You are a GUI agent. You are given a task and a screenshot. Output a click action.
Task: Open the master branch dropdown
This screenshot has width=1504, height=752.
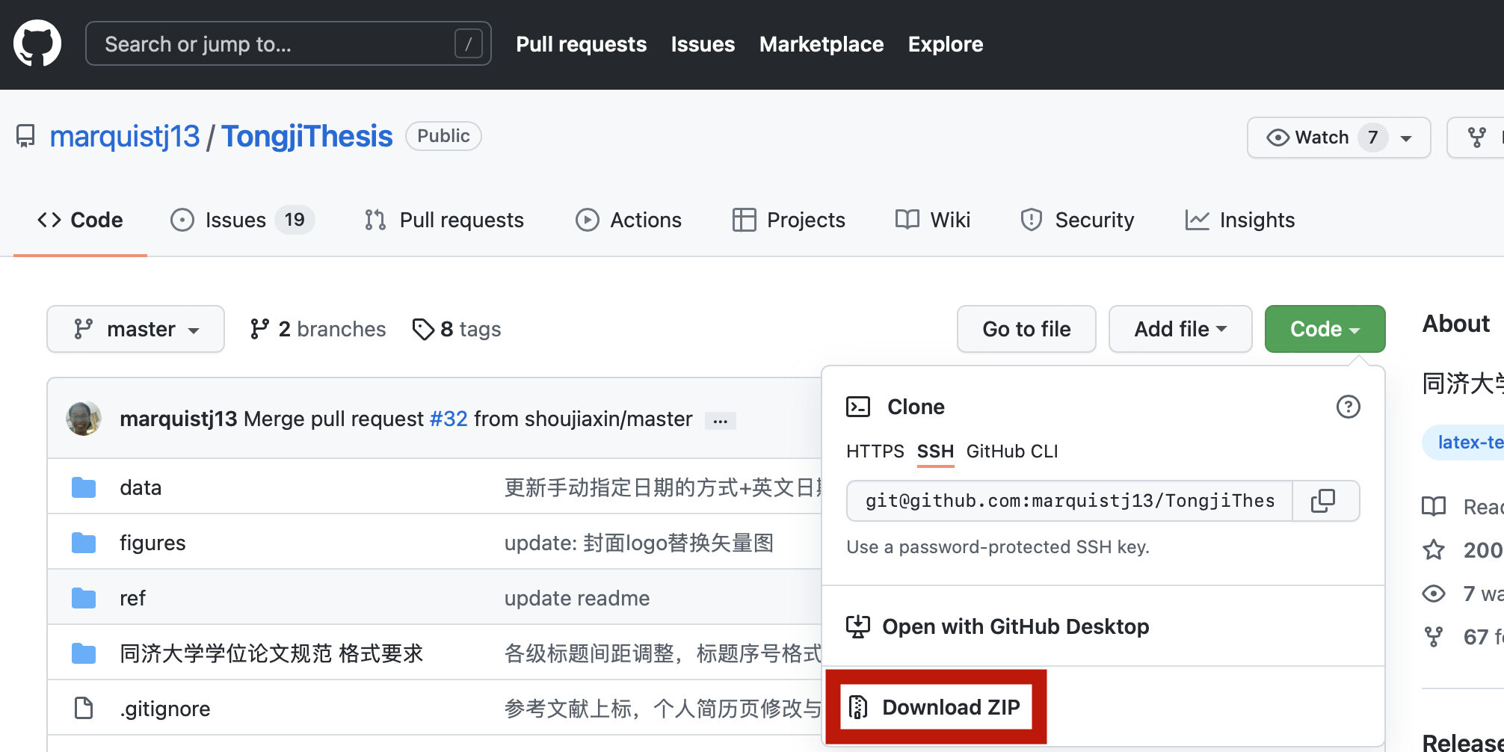coord(135,329)
